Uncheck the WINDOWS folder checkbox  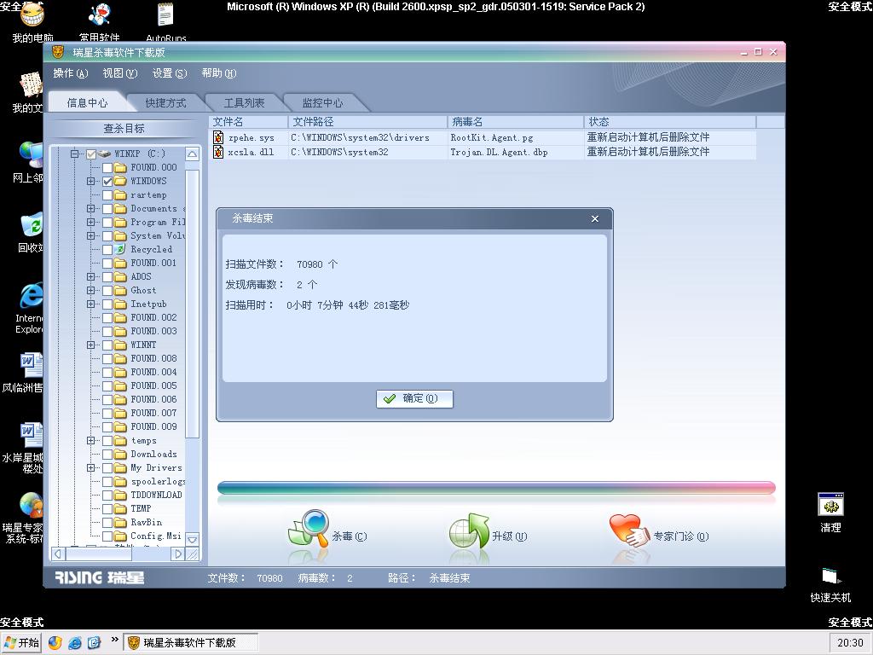coord(107,181)
